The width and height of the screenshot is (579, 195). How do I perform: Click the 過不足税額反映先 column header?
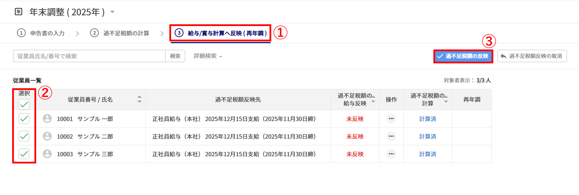[x=238, y=100]
